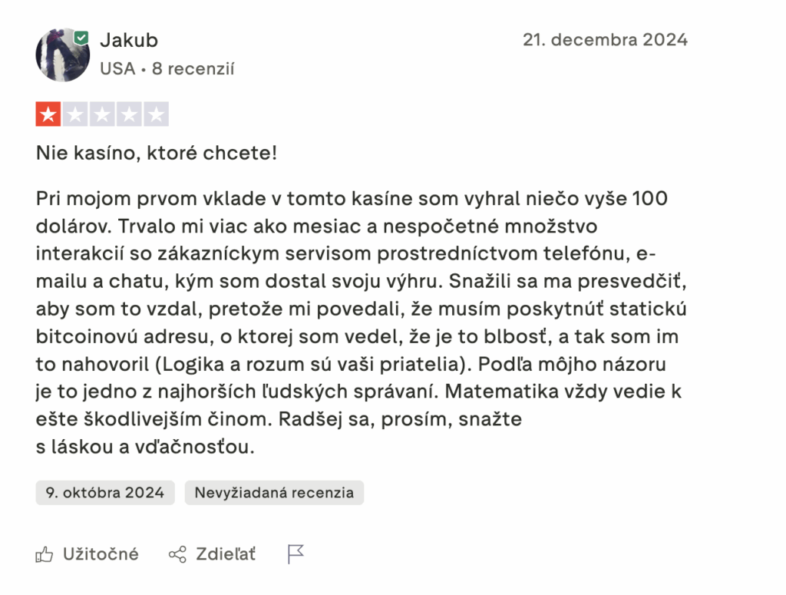Click the fourth grey rating star

[x=129, y=115]
